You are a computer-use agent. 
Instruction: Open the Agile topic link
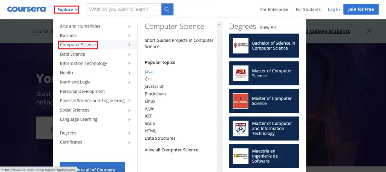pos(149,109)
